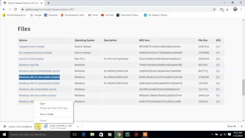Click the Search the web and Windows box
Viewport: 245px width, 138px height.
(39, 135)
